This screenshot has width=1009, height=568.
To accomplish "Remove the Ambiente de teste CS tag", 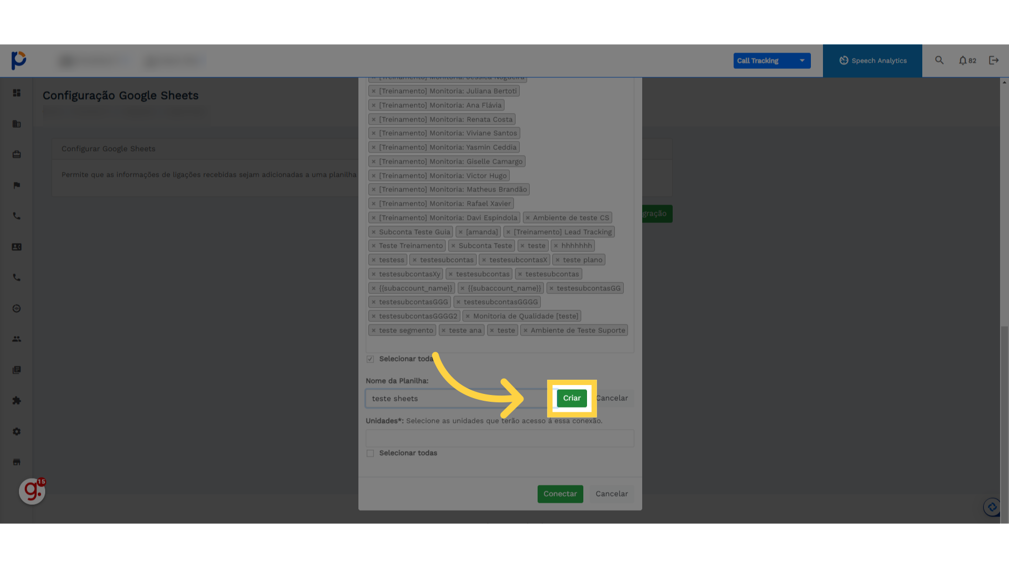I will click(528, 218).
